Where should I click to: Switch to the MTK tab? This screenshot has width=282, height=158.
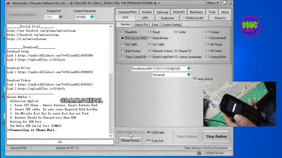[x=125, y=18]
